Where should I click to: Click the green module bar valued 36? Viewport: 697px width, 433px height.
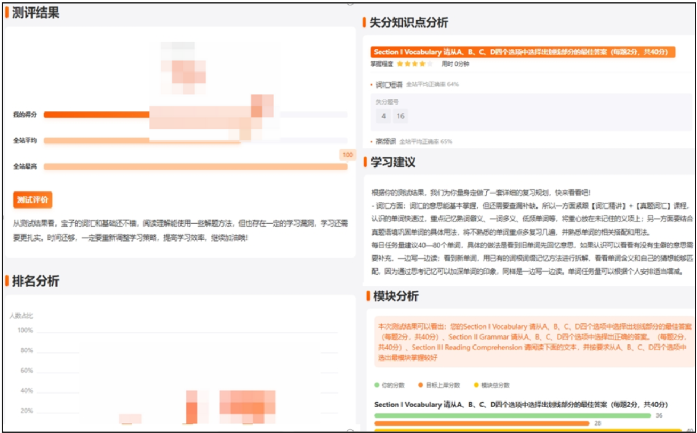pyautogui.click(x=512, y=415)
